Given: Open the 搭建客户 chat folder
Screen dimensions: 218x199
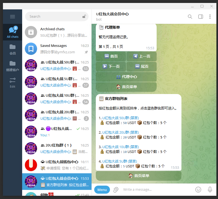Looking at the screenshot, I should click(13, 66).
